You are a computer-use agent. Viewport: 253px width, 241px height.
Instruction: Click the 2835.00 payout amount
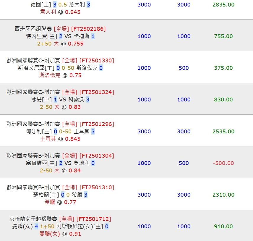point(223,5)
